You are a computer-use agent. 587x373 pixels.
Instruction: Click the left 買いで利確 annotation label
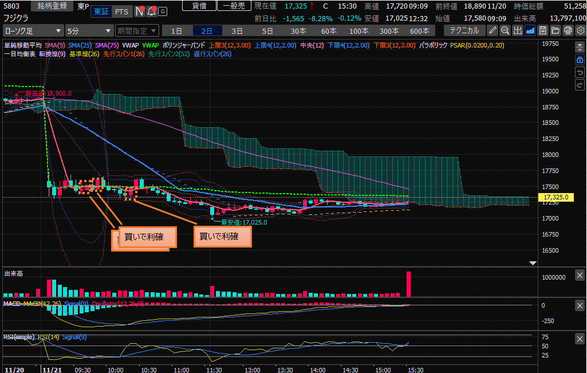[144, 237]
